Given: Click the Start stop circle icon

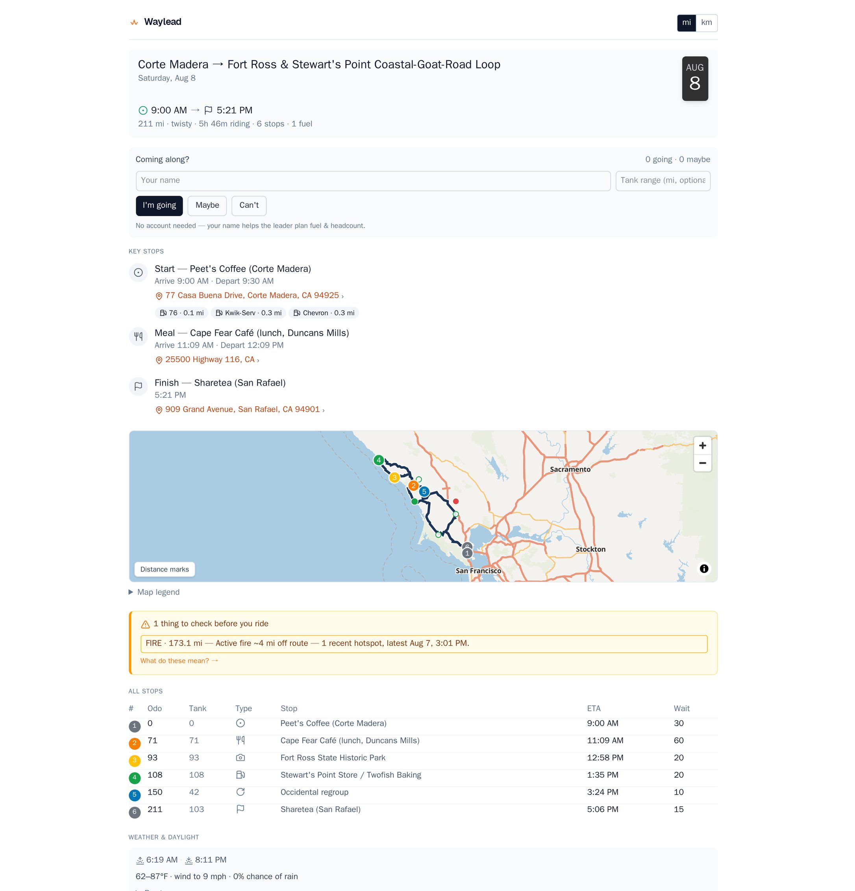Looking at the screenshot, I should click(x=138, y=272).
